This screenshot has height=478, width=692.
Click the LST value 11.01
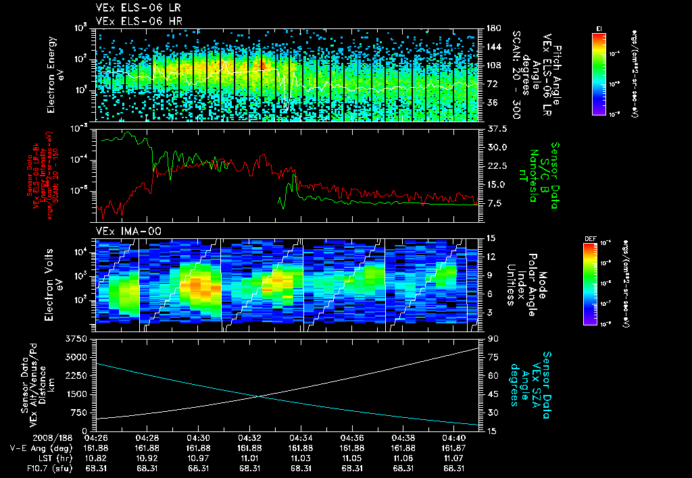tap(249, 458)
